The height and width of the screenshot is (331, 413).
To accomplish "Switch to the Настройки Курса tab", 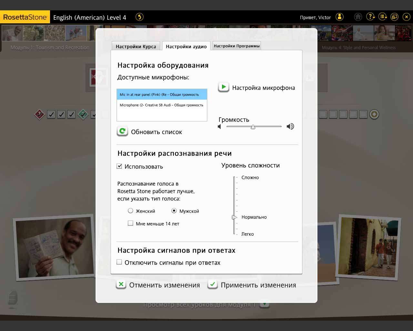I will coord(136,46).
